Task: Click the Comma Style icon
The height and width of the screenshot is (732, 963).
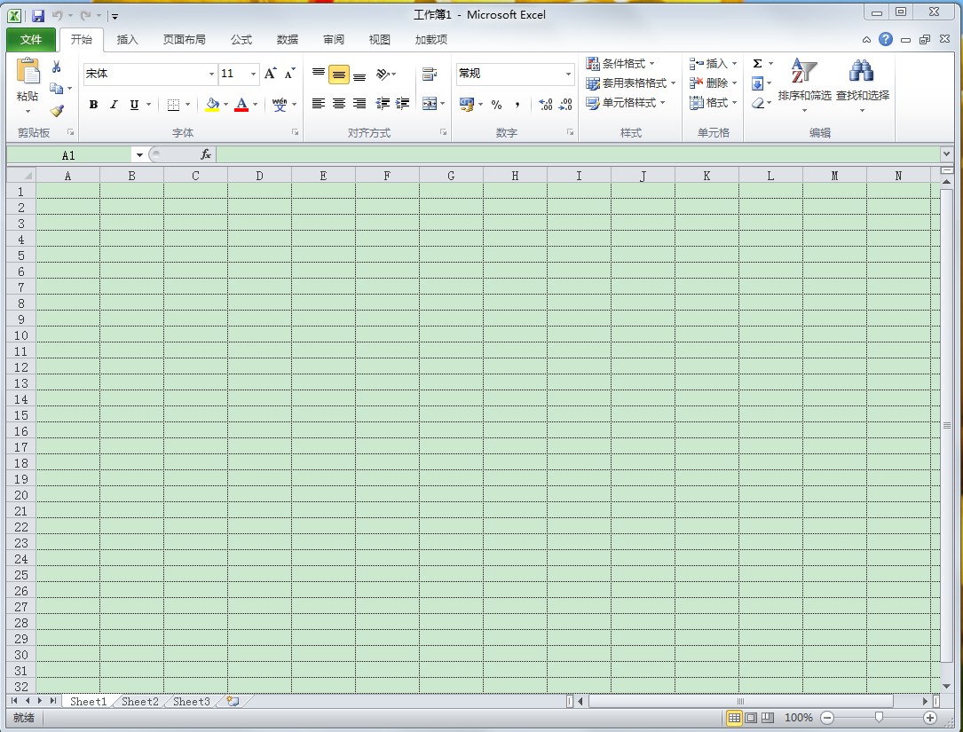Action: point(517,105)
